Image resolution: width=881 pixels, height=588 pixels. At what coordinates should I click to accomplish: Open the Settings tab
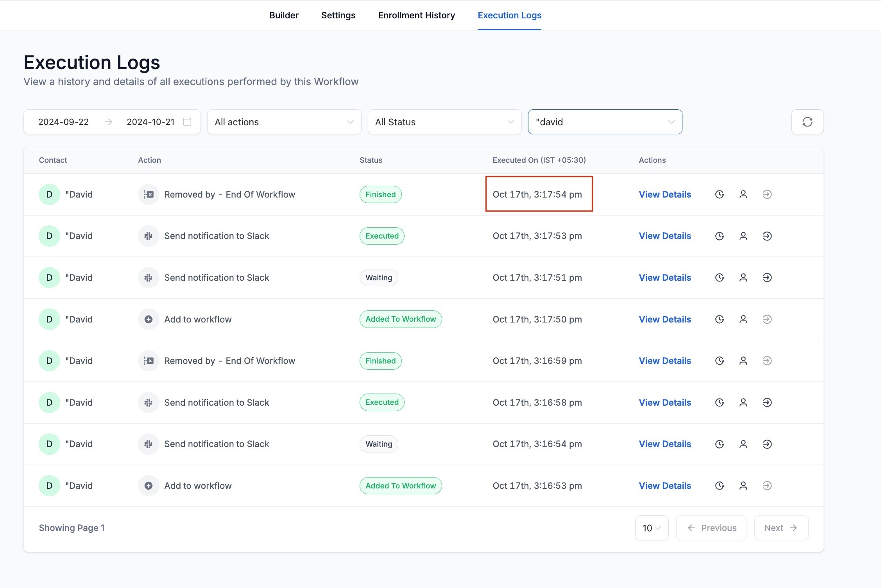pyautogui.click(x=338, y=15)
